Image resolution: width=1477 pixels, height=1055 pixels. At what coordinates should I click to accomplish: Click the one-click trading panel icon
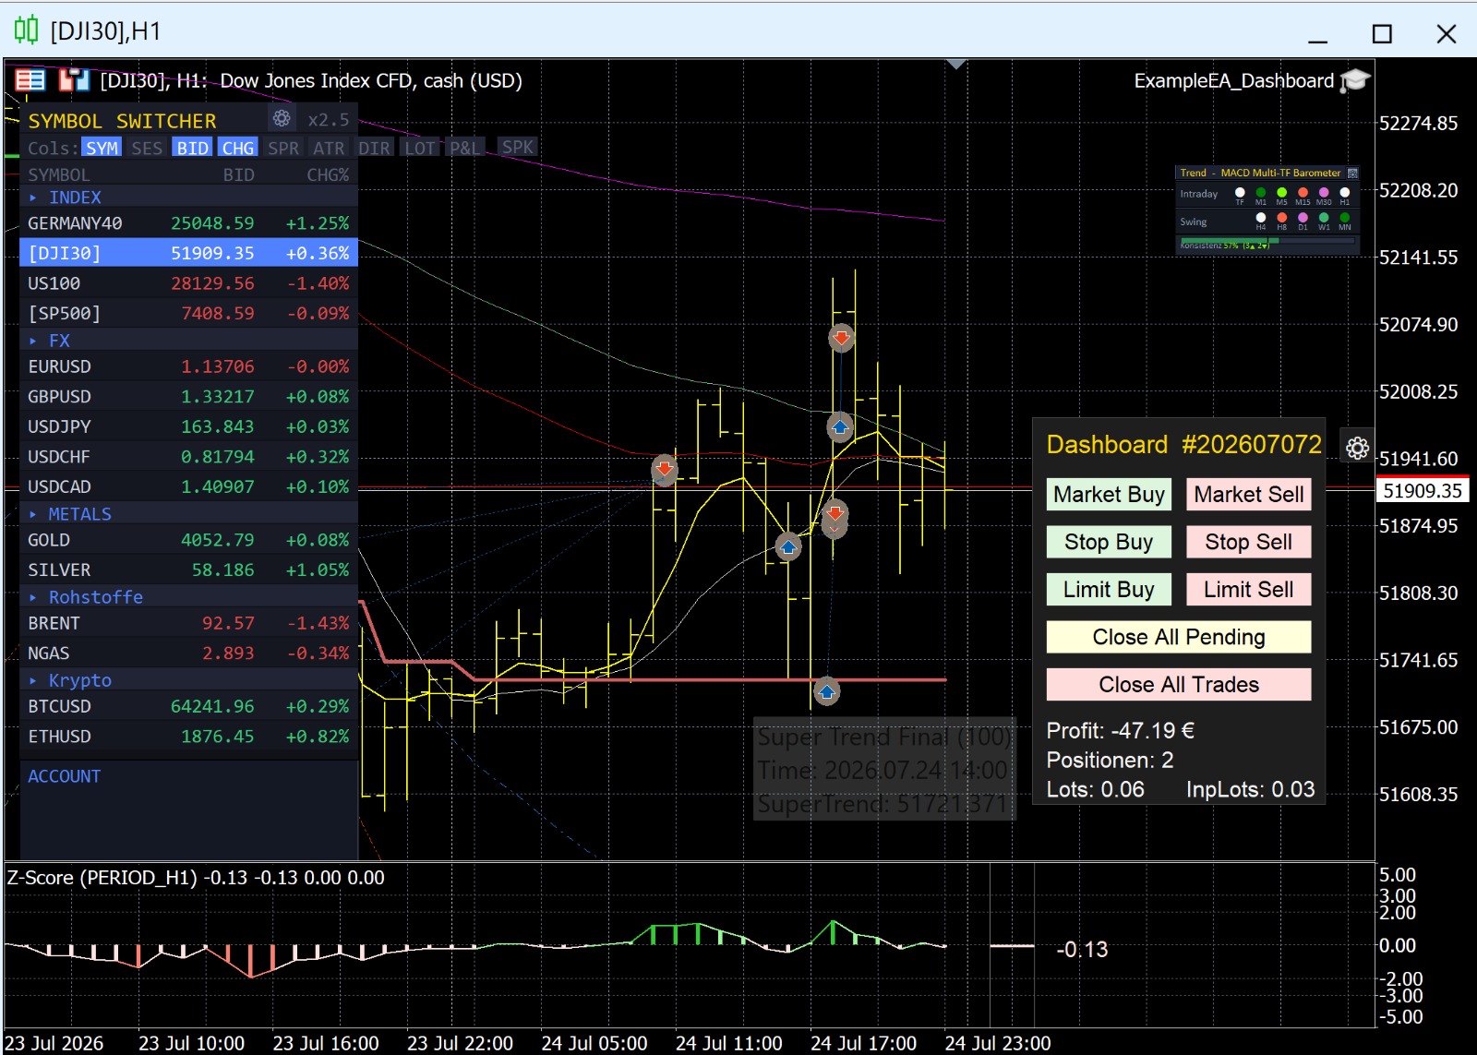(x=30, y=80)
